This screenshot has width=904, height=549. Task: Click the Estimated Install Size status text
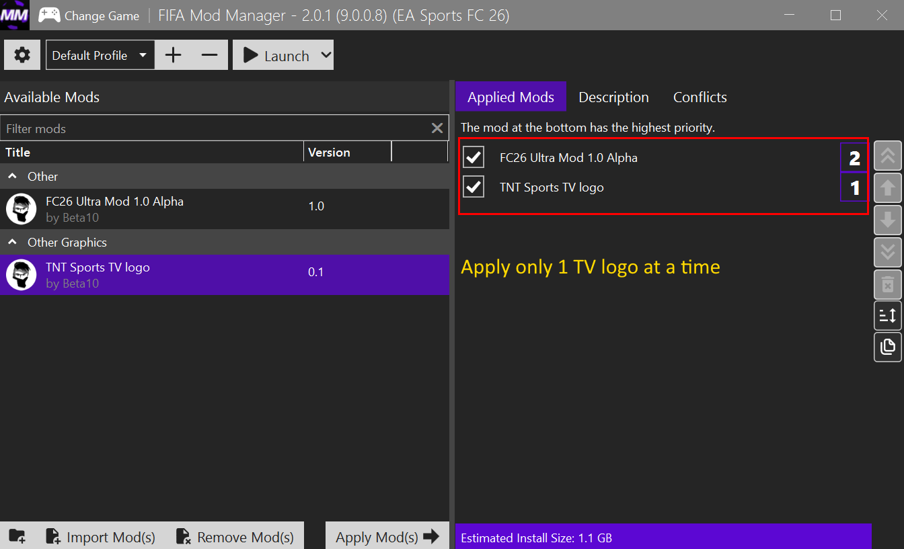536,538
